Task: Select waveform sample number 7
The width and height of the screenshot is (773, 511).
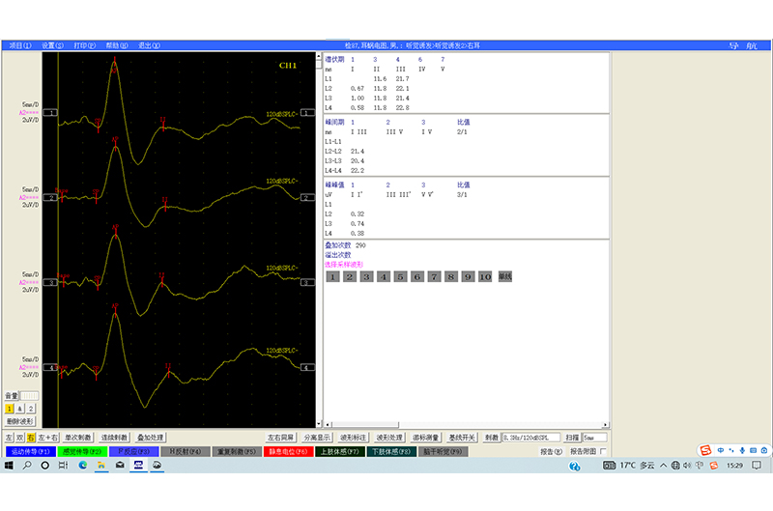Action: 434,276
